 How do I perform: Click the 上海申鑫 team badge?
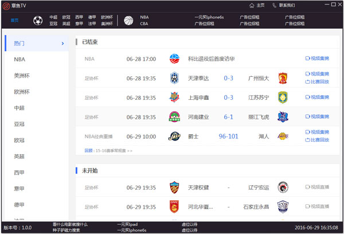pyautogui.click(x=174, y=97)
